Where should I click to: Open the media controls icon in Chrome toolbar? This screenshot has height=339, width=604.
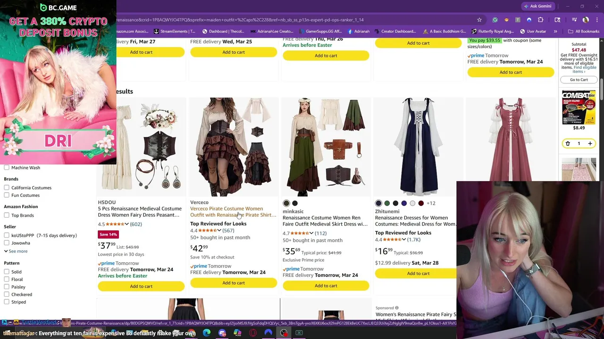coord(574,20)
